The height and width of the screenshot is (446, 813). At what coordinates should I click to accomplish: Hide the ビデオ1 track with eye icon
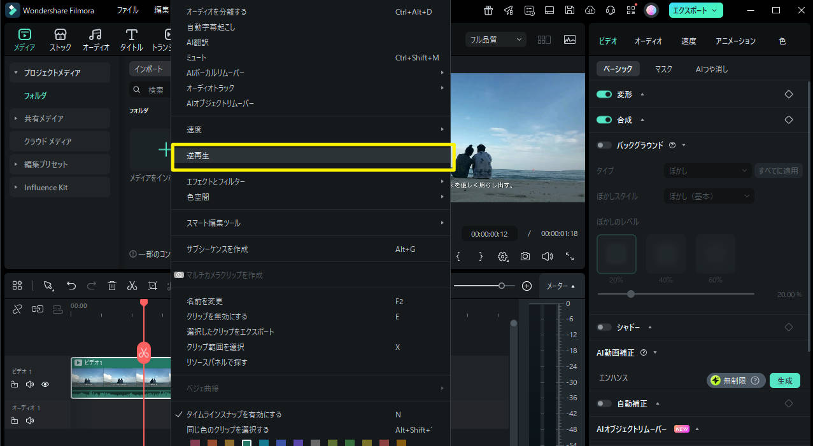45,384
